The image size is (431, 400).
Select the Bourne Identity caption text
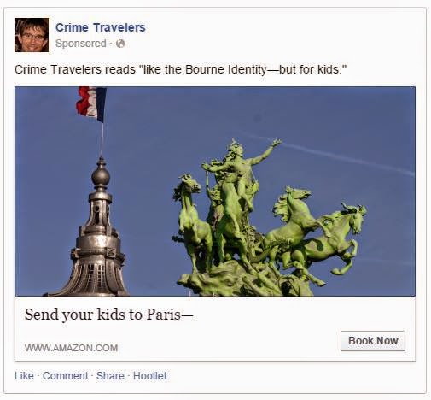180,69
